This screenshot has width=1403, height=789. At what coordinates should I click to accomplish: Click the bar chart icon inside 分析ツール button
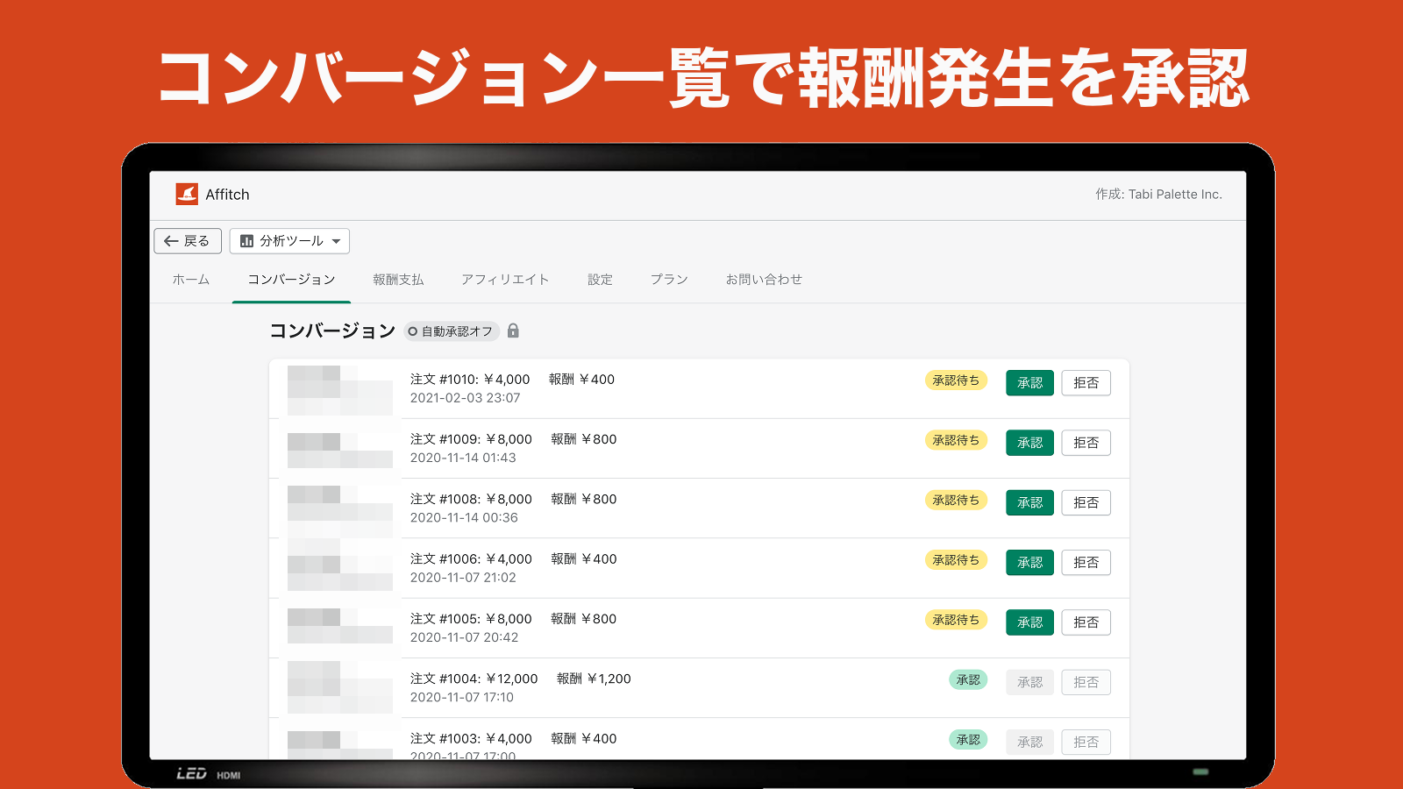(x=248, y=240)
